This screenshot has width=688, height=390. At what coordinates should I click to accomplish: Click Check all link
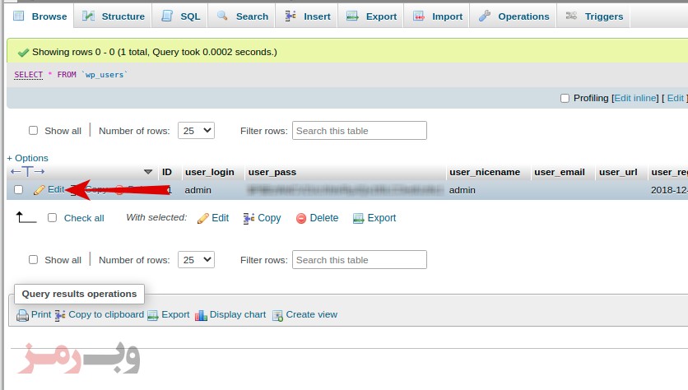(84, 218)
